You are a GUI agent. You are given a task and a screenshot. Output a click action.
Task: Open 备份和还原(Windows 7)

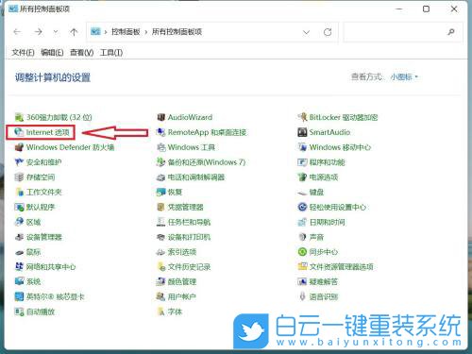pos(201,162)
